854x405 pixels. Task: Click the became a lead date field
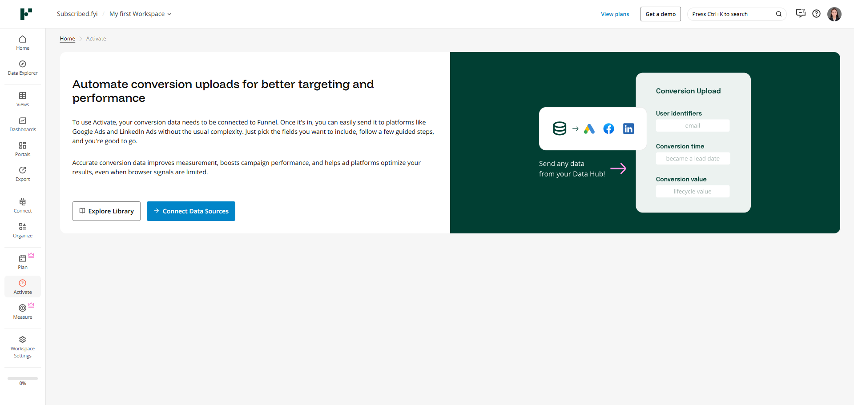pyautogui.click(x=693, y=159)
